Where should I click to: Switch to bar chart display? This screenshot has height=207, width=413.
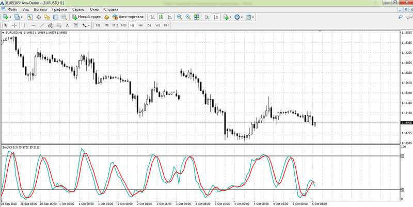click(152, 17)
